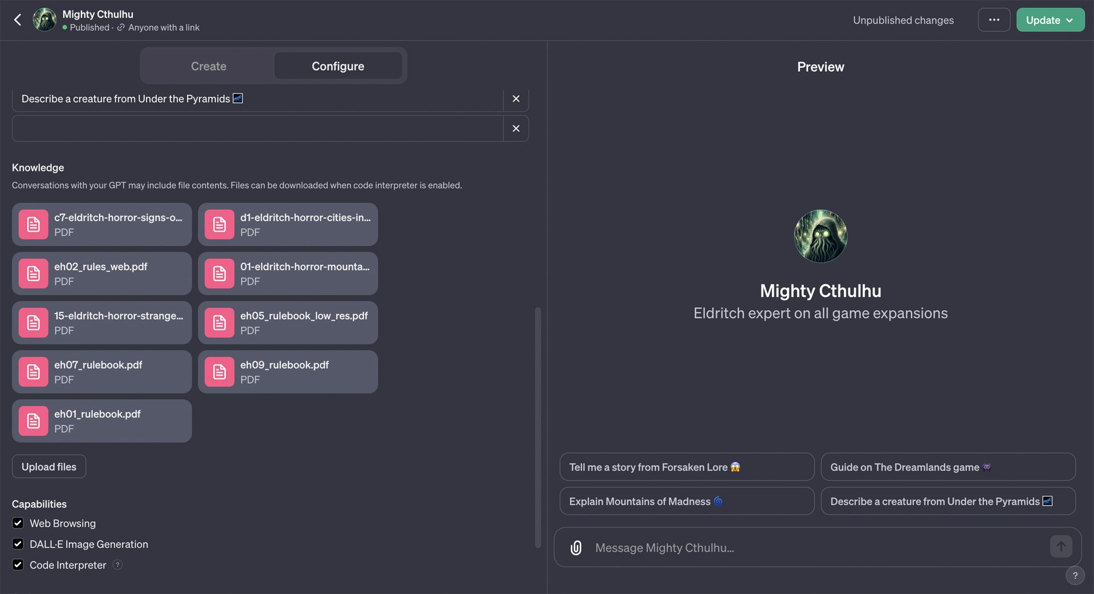The image size is (1094, 594).
Task: Open the help question mark button in the page corner
Action: pyautogui.click(x=1075, y=575)
